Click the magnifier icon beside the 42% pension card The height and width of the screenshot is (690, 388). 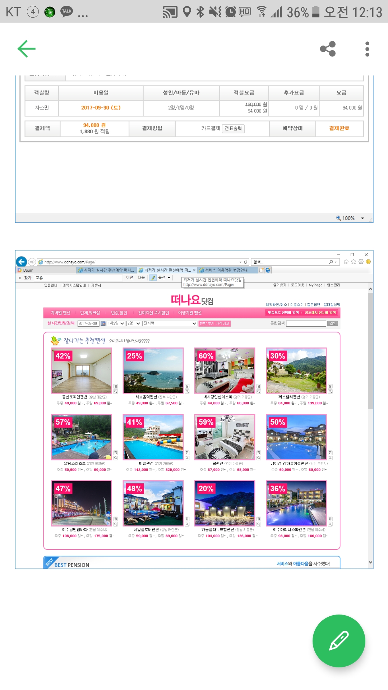(116, 391)
